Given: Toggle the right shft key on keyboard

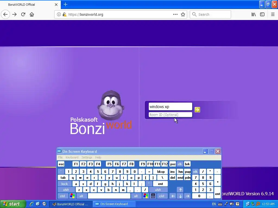Looking at the screenshot, I should click(x=158, y=190).
